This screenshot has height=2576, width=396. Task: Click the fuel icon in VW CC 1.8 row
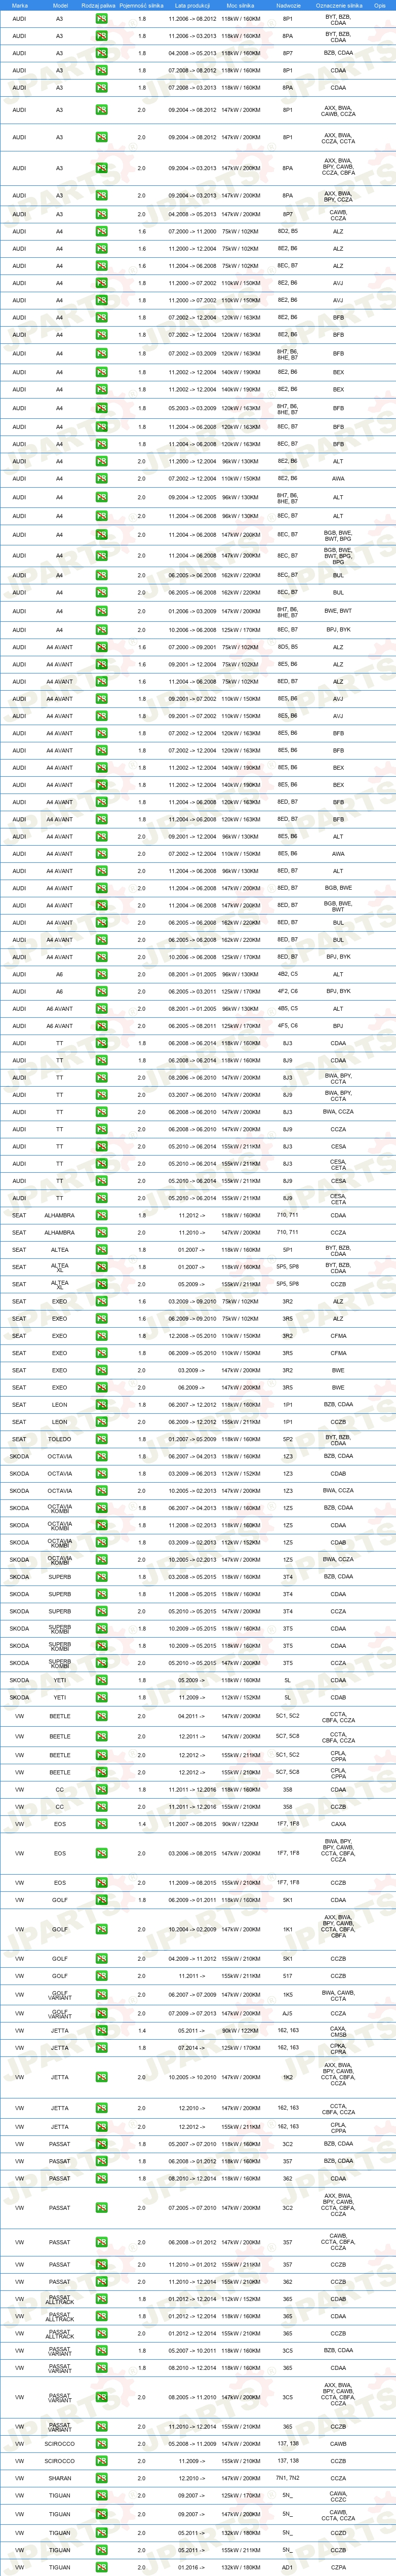tap(101, 1790)
